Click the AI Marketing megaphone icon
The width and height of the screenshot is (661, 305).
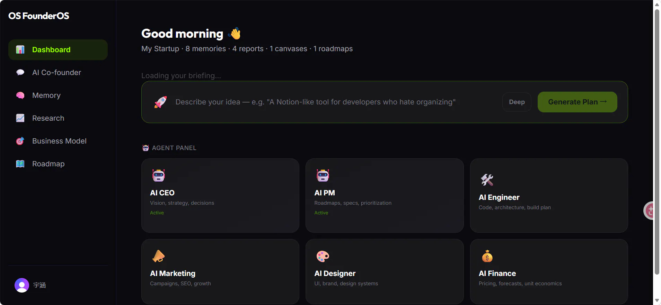coord(159,256)
